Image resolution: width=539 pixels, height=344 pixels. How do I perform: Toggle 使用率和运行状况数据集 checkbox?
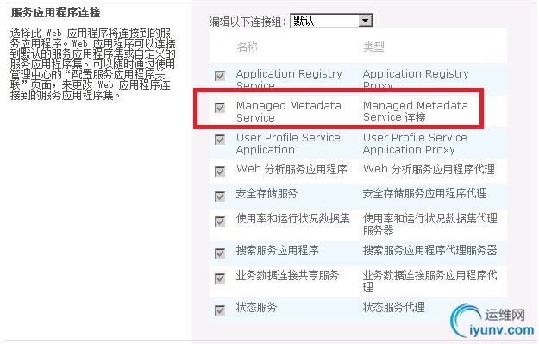[x=220, y=222]
